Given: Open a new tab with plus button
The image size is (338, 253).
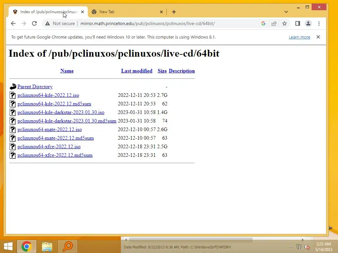Looking at the screenshot, I should pyautogui.click(x=174, y=12).
